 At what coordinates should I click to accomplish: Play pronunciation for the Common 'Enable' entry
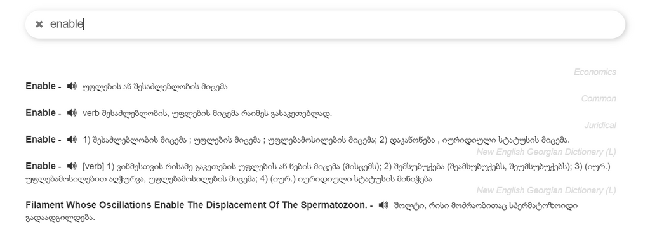(x=72, y=113)
